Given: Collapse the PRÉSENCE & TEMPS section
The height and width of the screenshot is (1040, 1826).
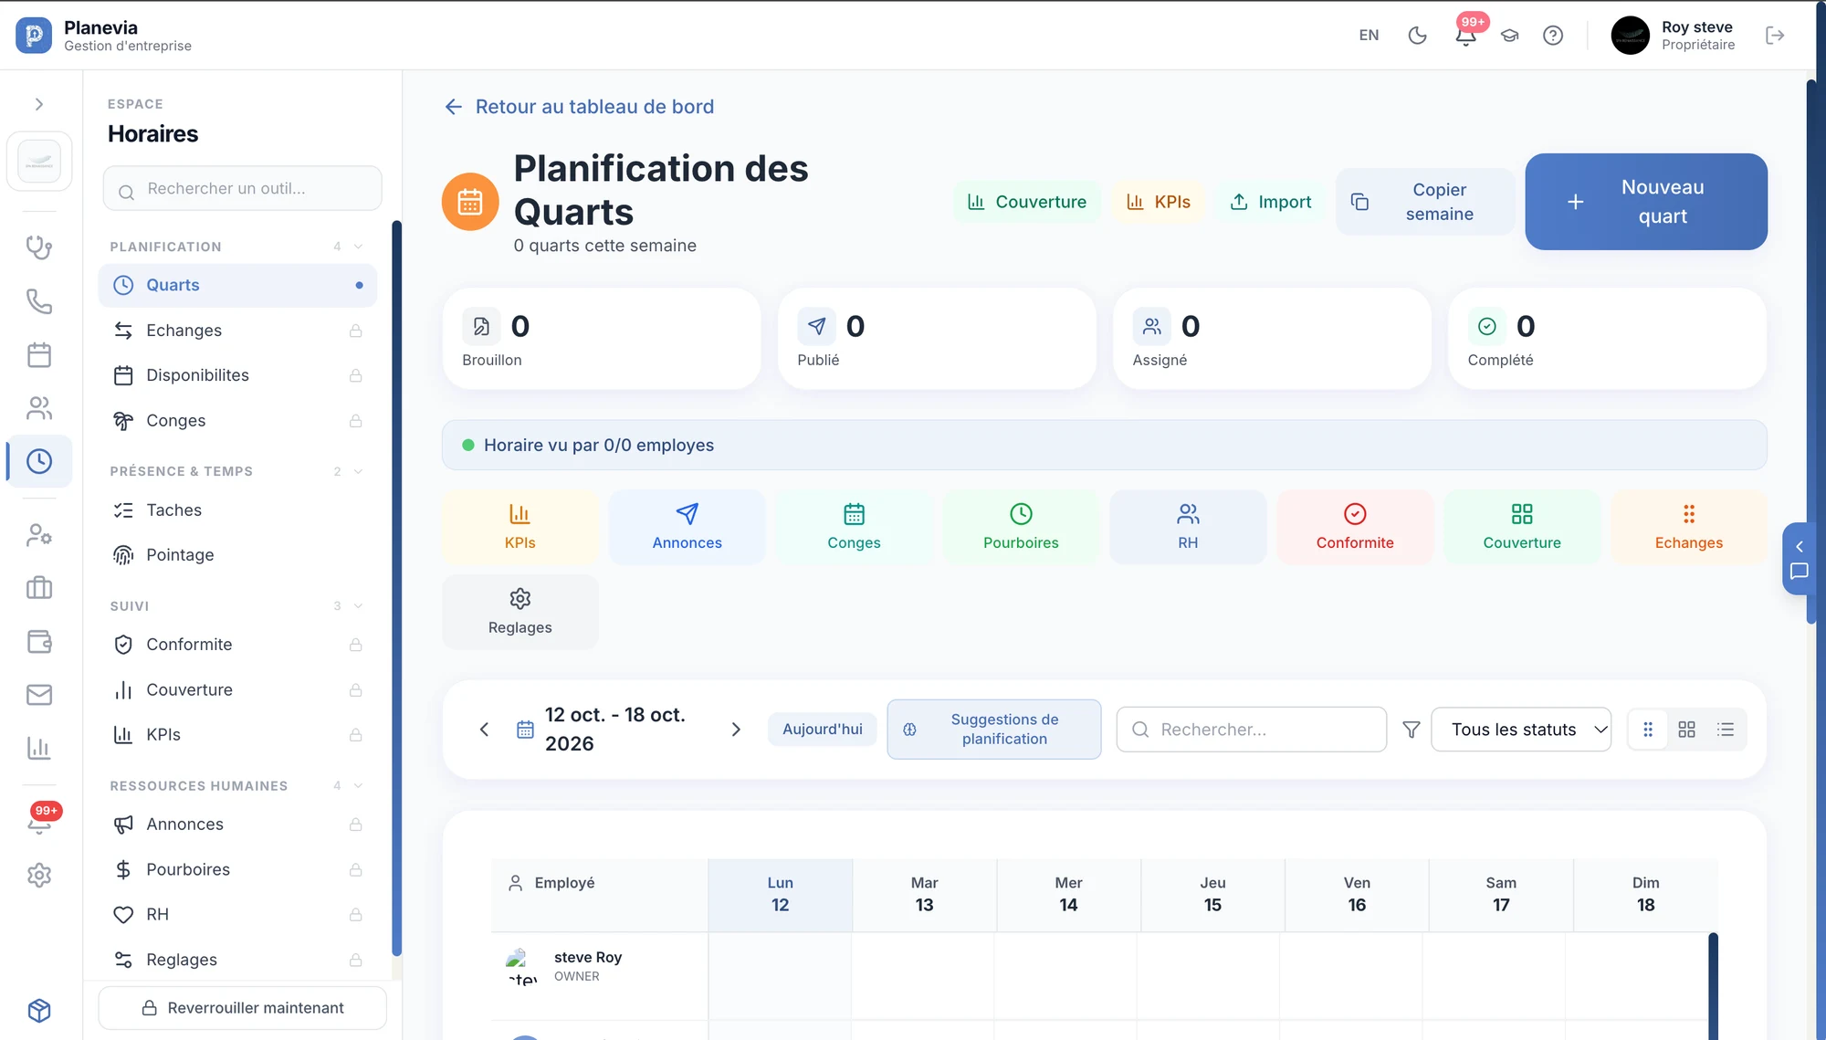Looking at the screenshot, I should [358, 471].
